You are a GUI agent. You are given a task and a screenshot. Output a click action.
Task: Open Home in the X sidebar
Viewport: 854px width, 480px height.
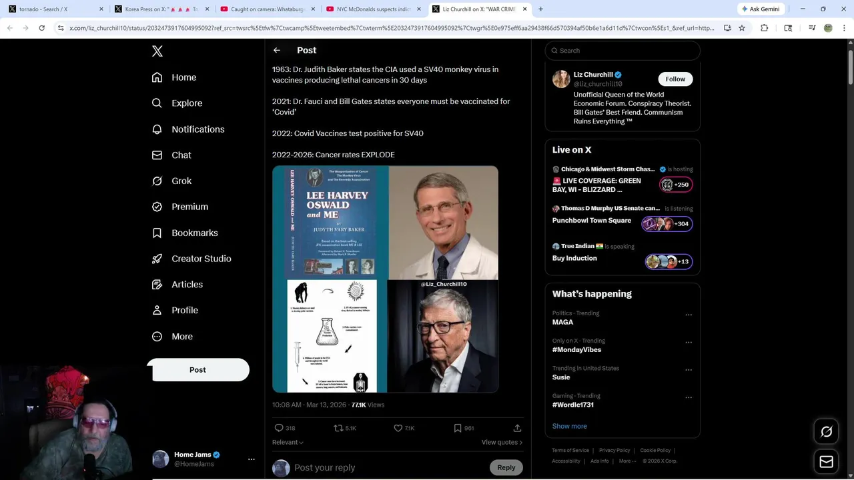pos(174,77)
